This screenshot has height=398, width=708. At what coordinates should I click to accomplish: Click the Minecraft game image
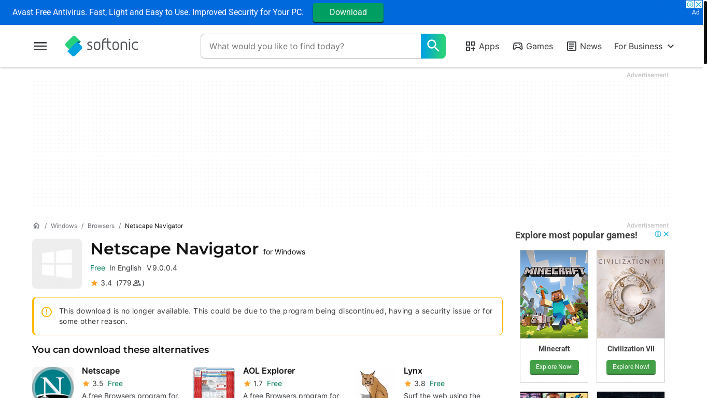(554, 294)
